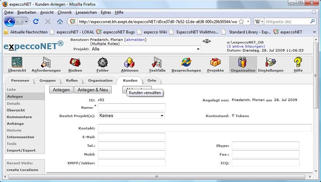Select Interessenten in the left sidebar
The height and width of the screenshot is (182, 321).
(20, 137)
